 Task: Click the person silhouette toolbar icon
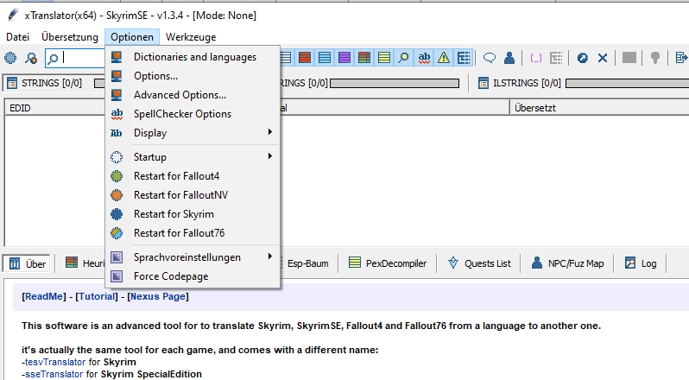point(509,58)
